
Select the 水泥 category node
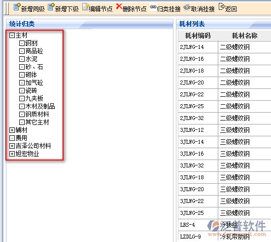coord(31,59)
